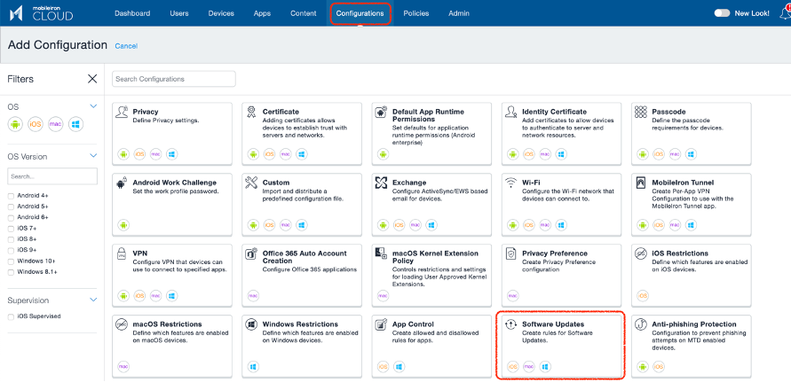Click the MobileIron Tunnel icon
The height and width of the screenshot is (382, 791).
[641, 183]
